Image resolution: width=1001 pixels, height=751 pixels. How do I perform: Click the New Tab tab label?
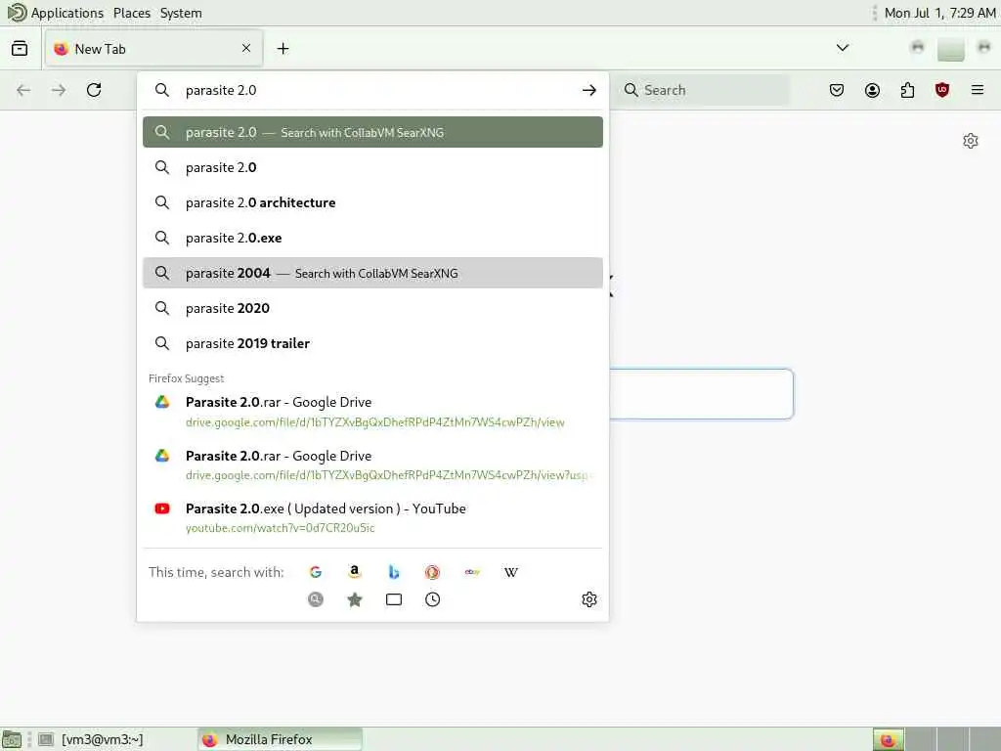click(x=101, y=49)
